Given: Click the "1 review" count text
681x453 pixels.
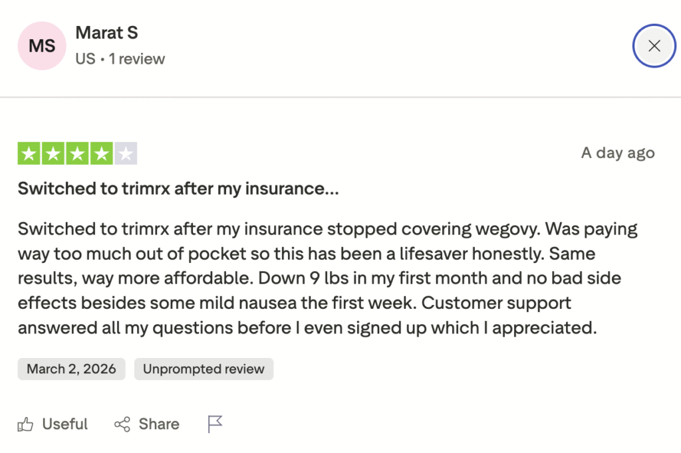Looking at the screenshot, I should click(x=137, y=59).
